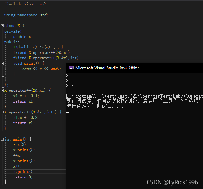Click the 'x1.x += 0.2;' statement
The image size is (203, 189).
(26, 118)
